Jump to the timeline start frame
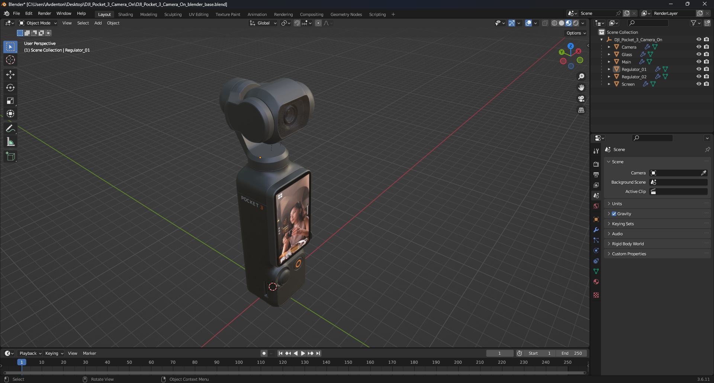 [x=280, y=353]
